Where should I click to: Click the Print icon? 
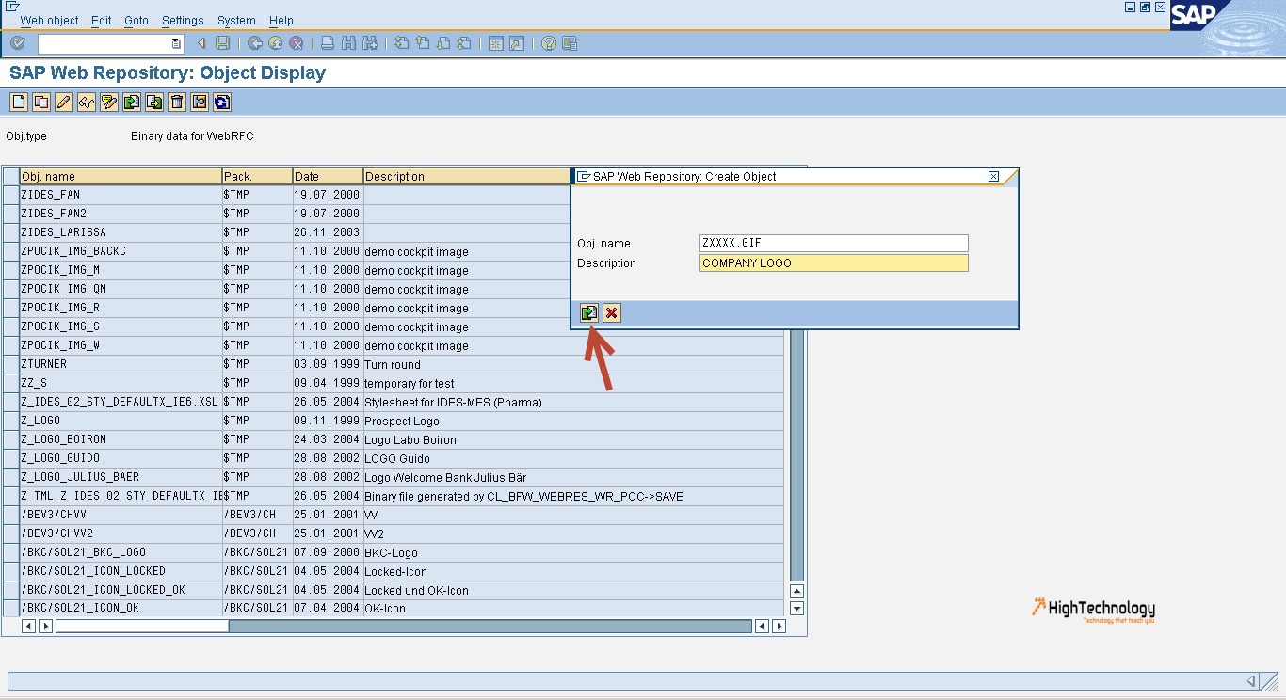[x=328, y=43]
